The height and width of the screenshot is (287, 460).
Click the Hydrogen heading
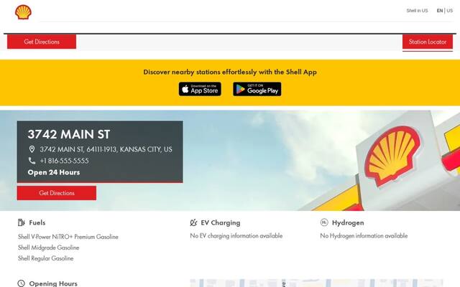pos(348,223)
